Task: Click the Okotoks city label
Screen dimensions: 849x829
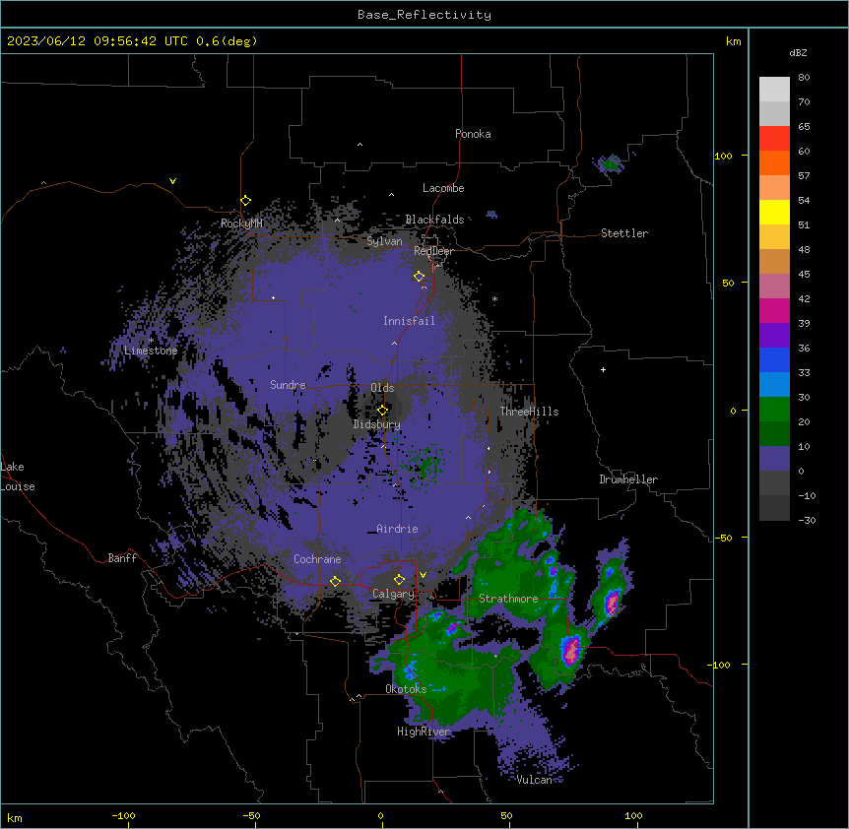Action: (x=406, y=689)
